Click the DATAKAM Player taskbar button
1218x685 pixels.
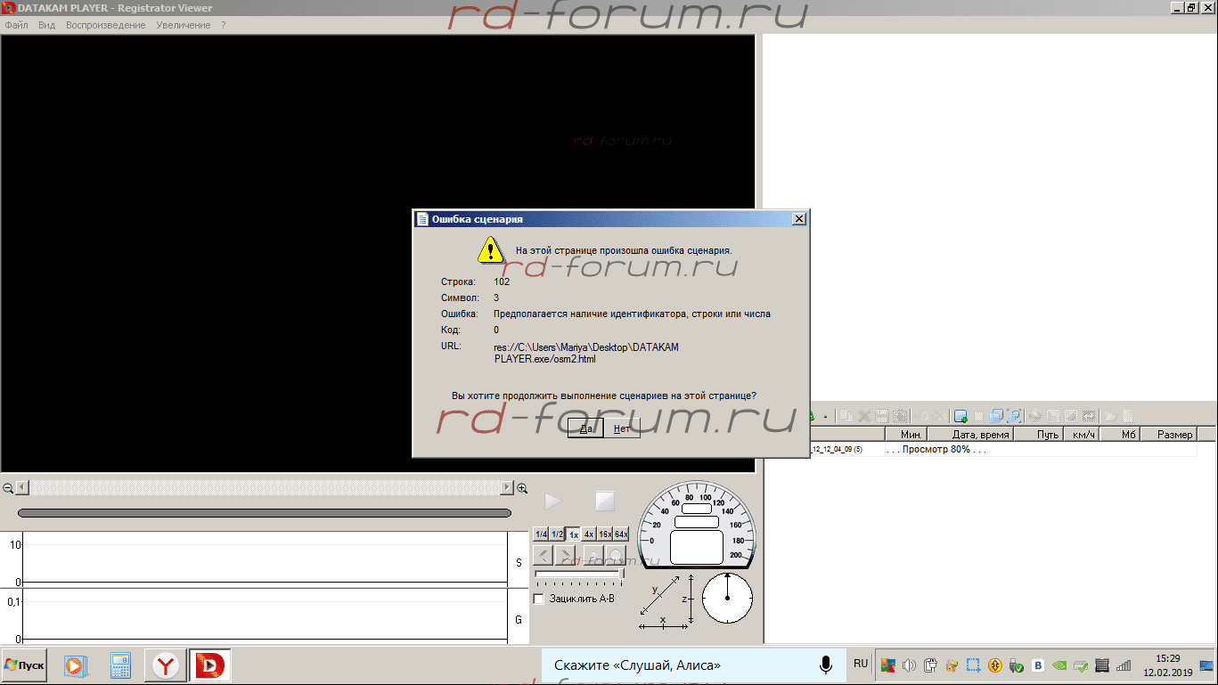[210, 665]
